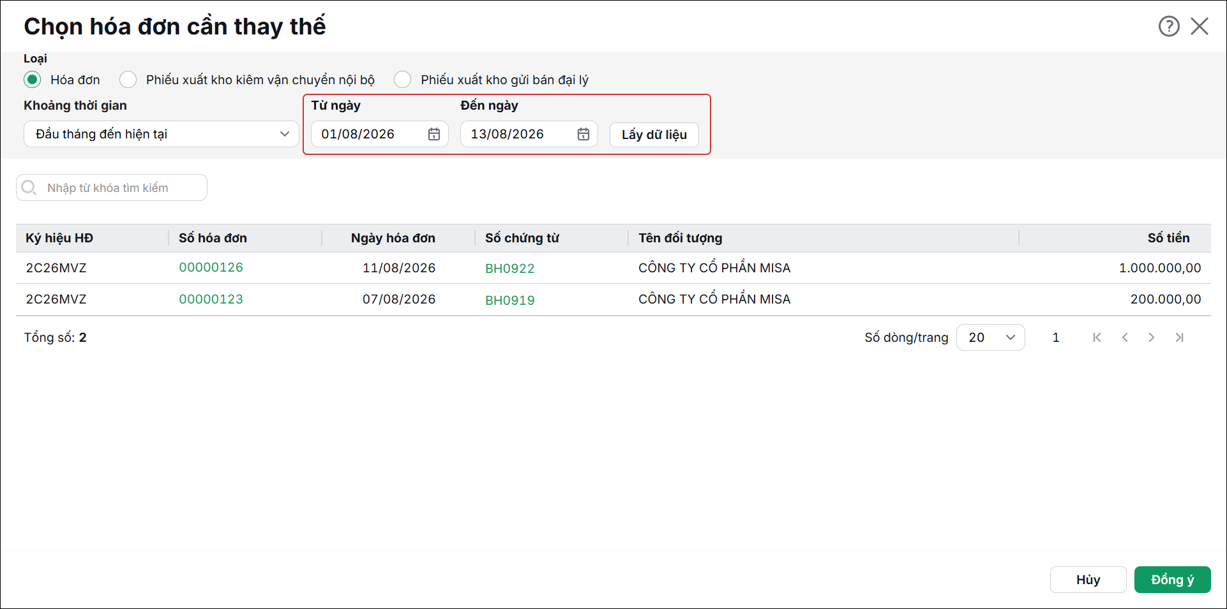Click the Lấy dữ liệu button
The height and width of the screenshot is (609, 1227).
point(654,135)
